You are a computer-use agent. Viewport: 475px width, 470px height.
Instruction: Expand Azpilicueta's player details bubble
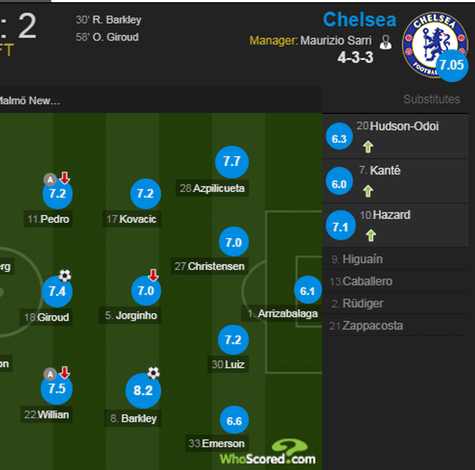[x=232, y=162]
